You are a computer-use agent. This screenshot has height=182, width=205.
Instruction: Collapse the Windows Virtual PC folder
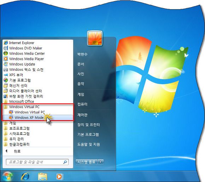click(22, 107)
